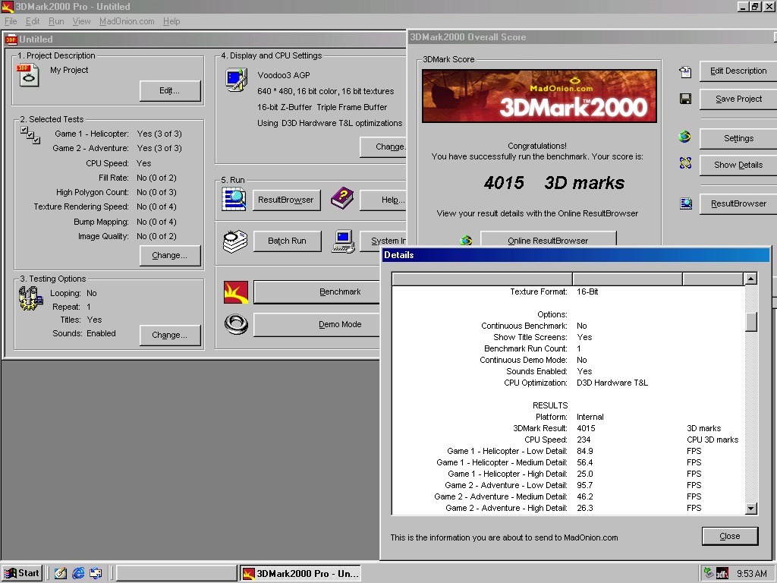Click the Edit Description button
Screen dimensions: 777x583
pyautogui.click(x=738, y=71)
